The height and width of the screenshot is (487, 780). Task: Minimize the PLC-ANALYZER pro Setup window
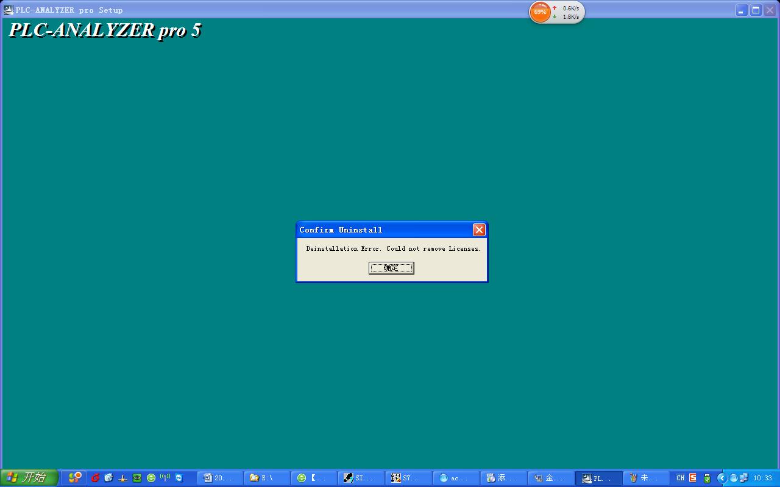click(x=741, y=10)
